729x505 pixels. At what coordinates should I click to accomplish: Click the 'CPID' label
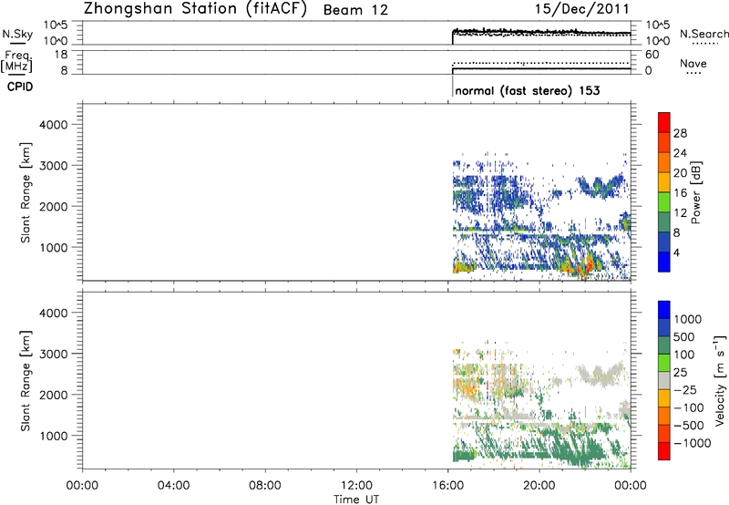pyautogui.click(x=20, y=87)
